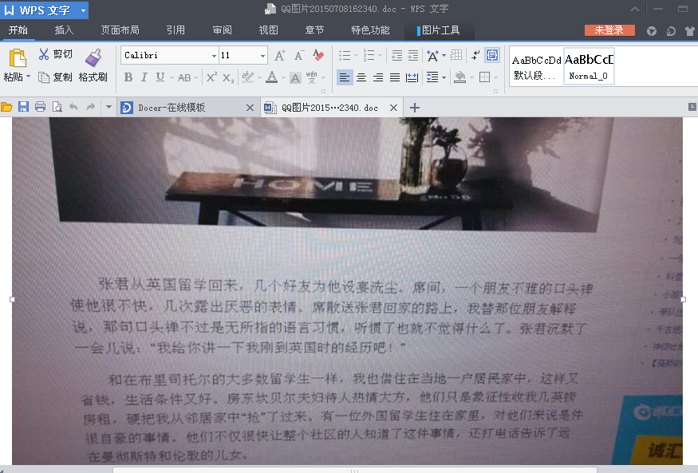
Task: Switch to the 插入 ribbon tab
Action: pos(64,30)
